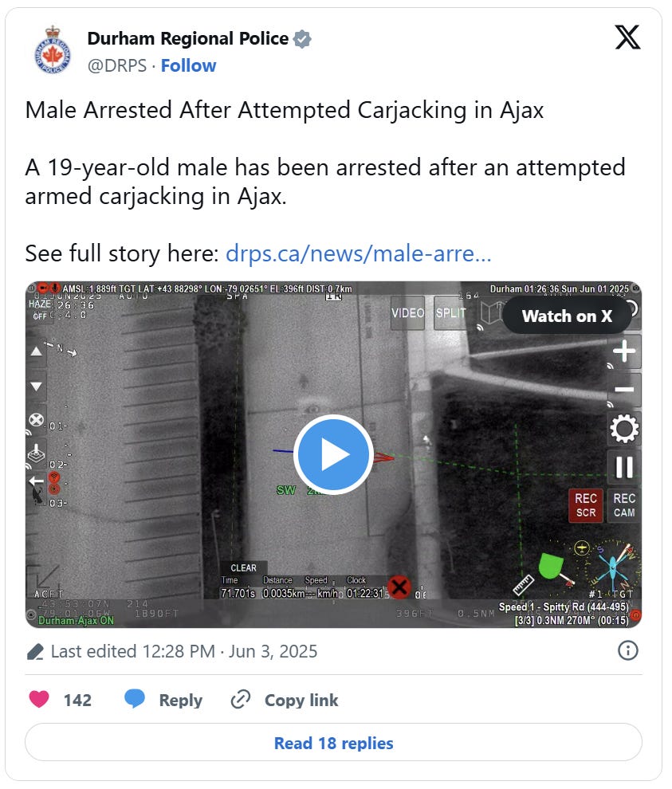Like the post using the heart icon
Image resolution: width=672 pixels, height=789 pixels.
pyautogui.click(x=39, y=700)
